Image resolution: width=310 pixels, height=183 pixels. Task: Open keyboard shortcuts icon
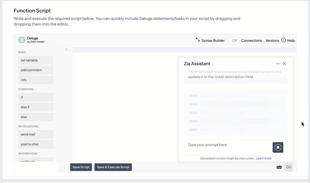coord(279,167)
